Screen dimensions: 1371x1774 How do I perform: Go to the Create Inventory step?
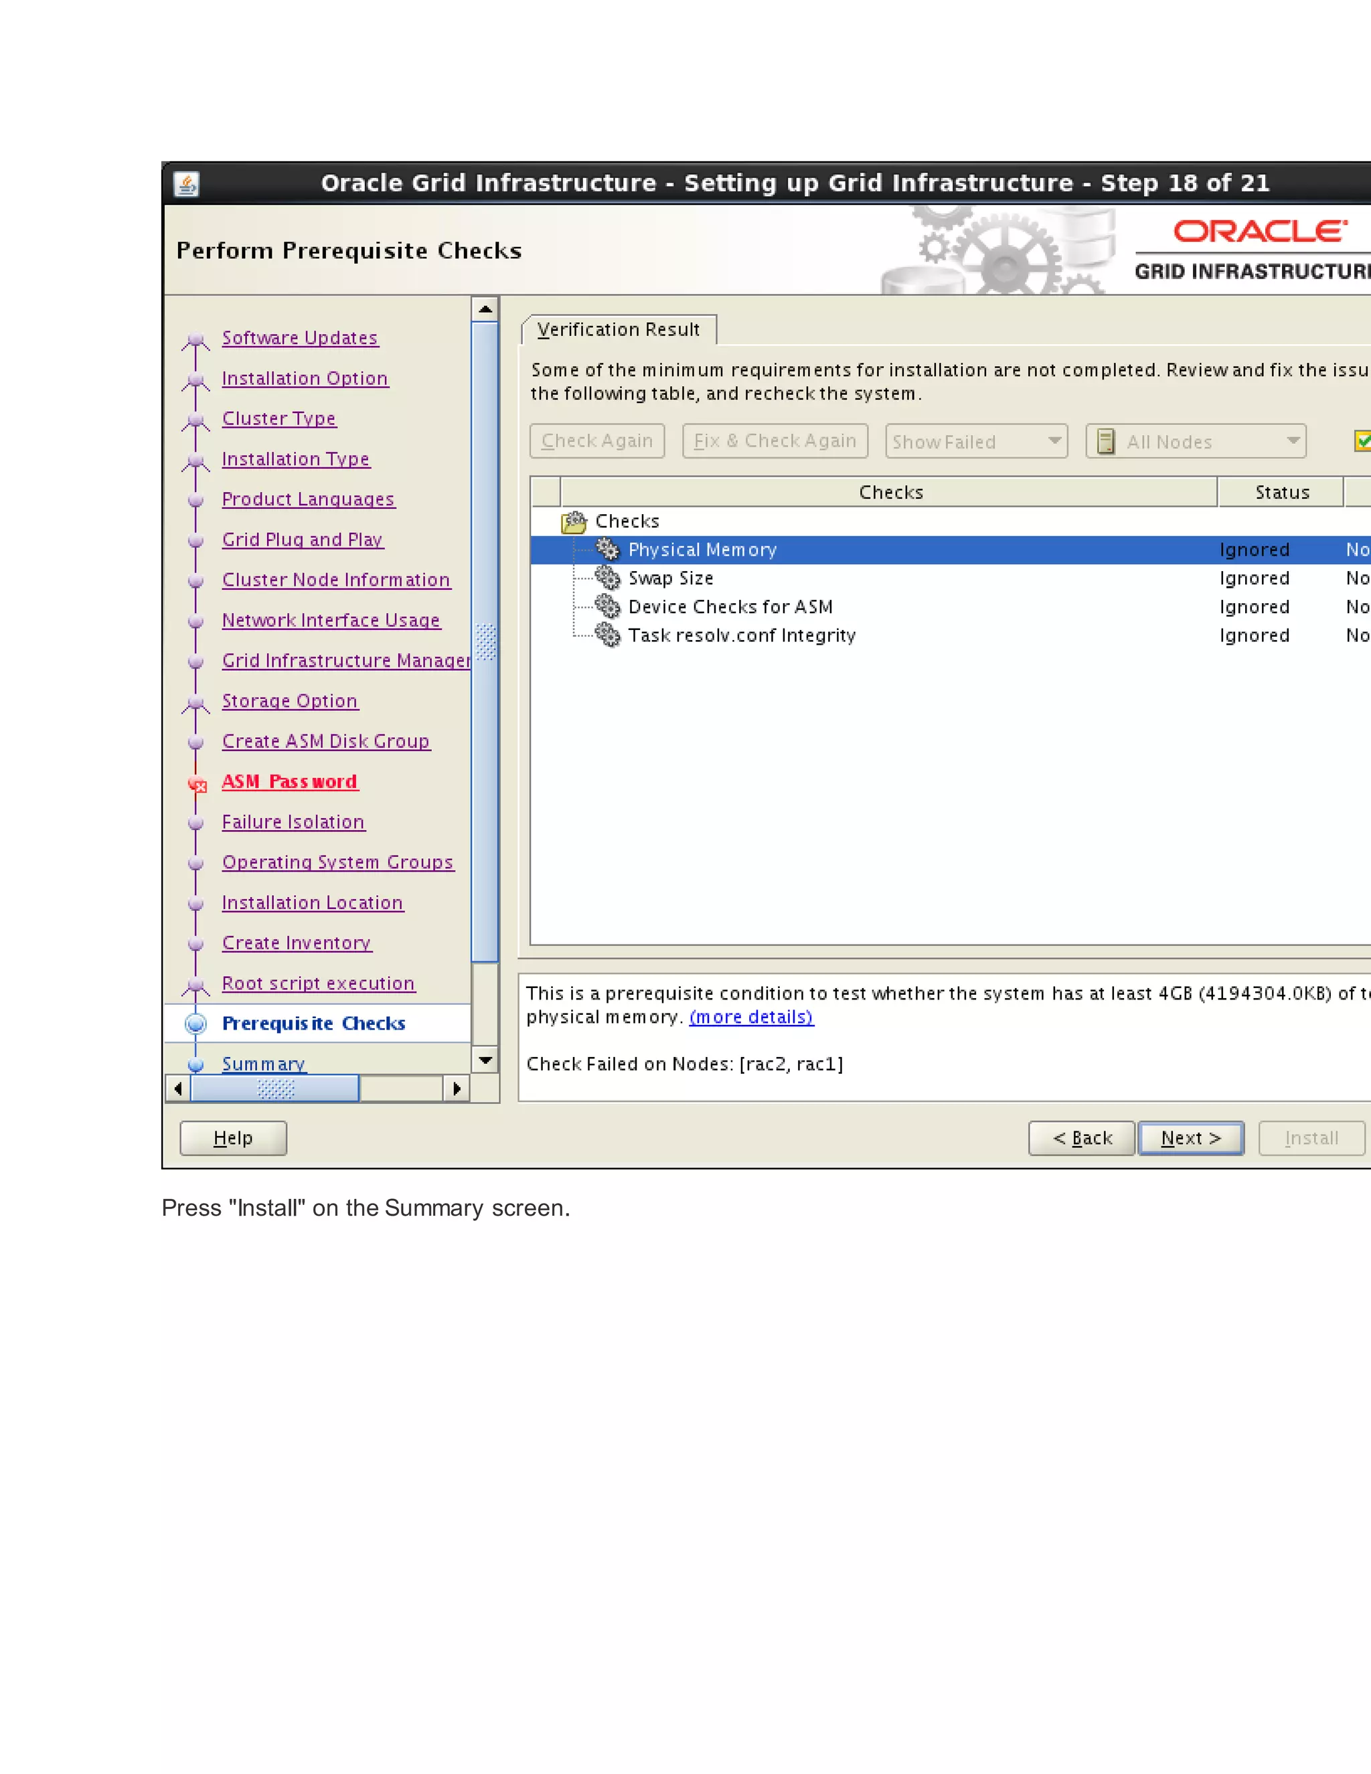click(x=297, y=943)
